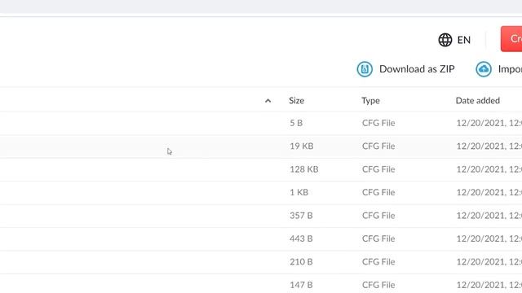Screen dimensions: 522x293
Task: Select the 210 B CFG file row
Action: [261, 262]
